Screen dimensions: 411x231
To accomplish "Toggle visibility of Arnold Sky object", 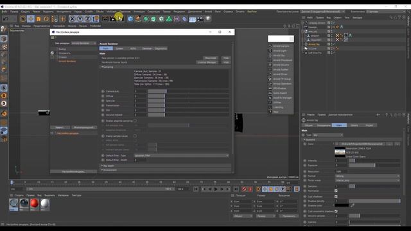I will pos(331,44).
